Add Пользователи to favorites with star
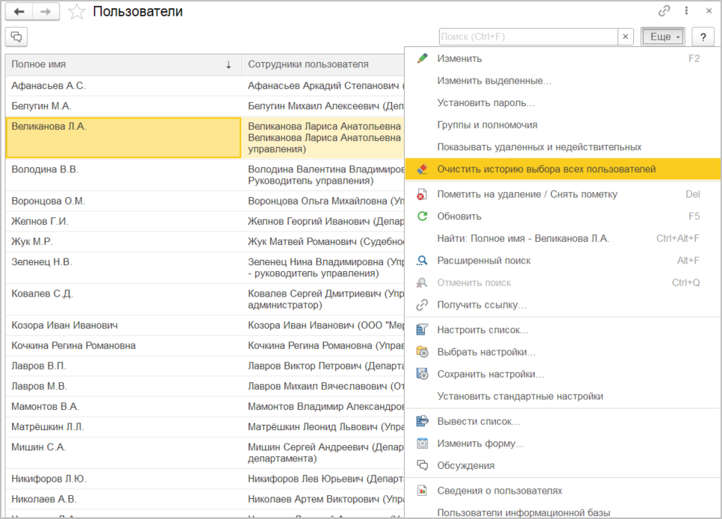 click(x=75, y=12)
